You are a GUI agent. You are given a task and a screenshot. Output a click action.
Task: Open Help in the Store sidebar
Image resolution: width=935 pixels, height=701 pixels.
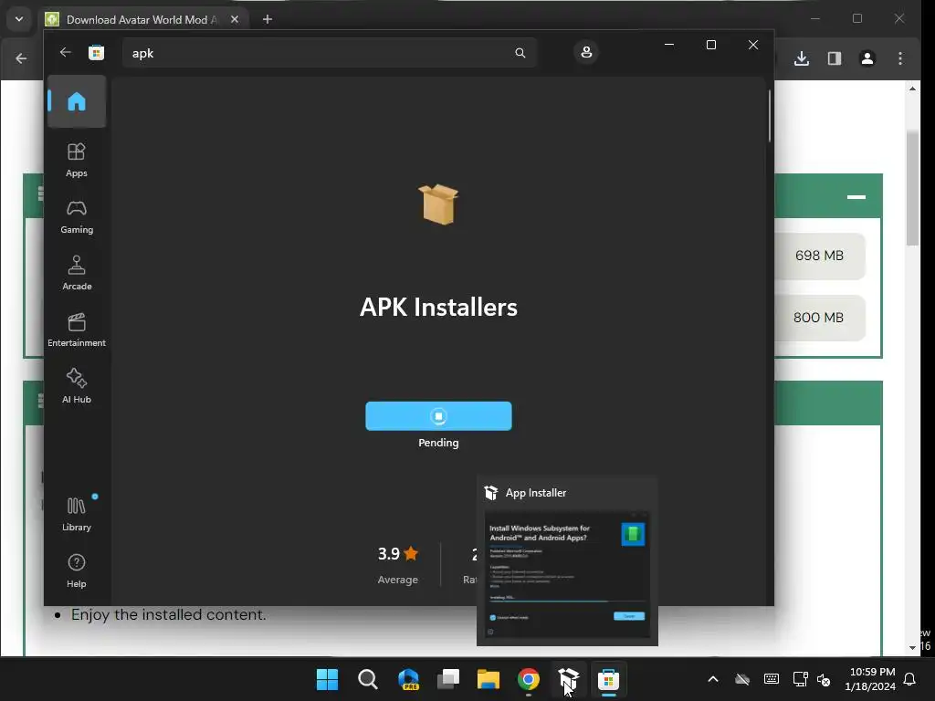(x=77, y=570)
